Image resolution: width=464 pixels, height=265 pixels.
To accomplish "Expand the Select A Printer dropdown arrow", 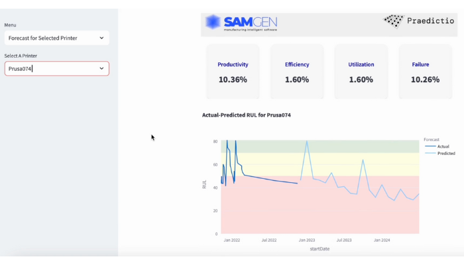I will pyautogui.click(x=101, y=69).
